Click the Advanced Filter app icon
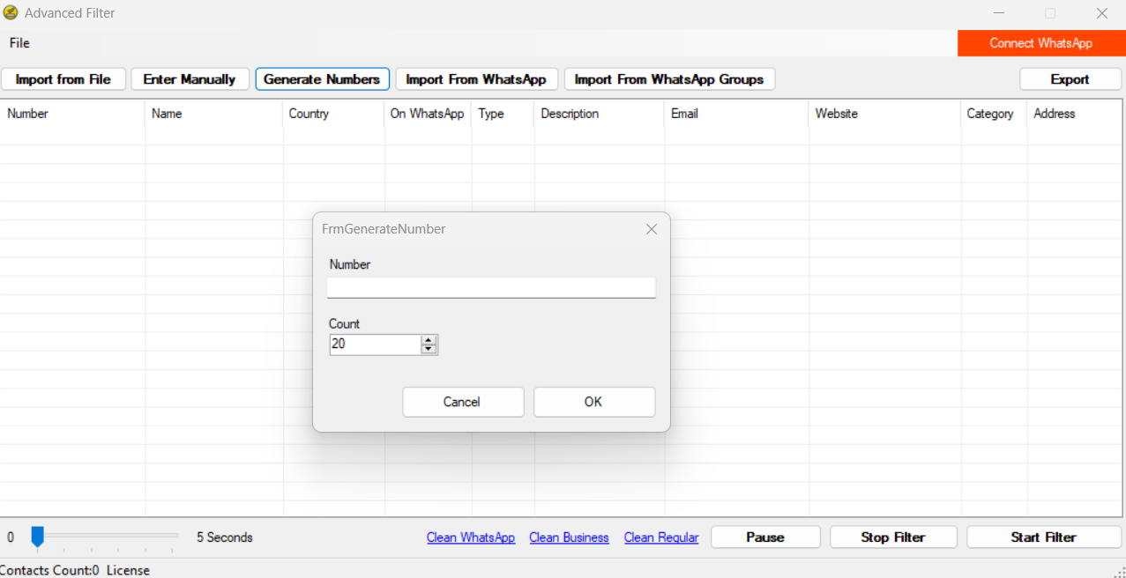Viewport: 1126px width, 578px height. click(11, 13)
